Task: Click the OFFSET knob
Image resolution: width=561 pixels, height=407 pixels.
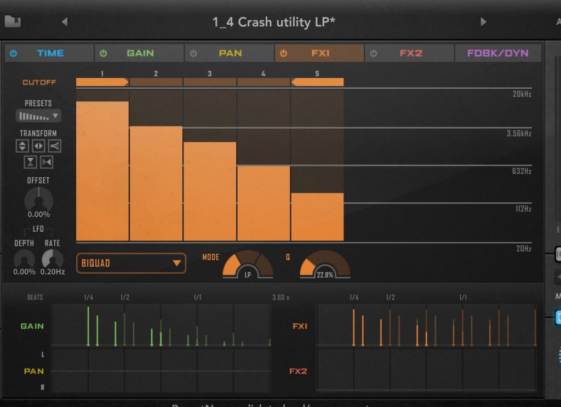Action: (39, 199)
